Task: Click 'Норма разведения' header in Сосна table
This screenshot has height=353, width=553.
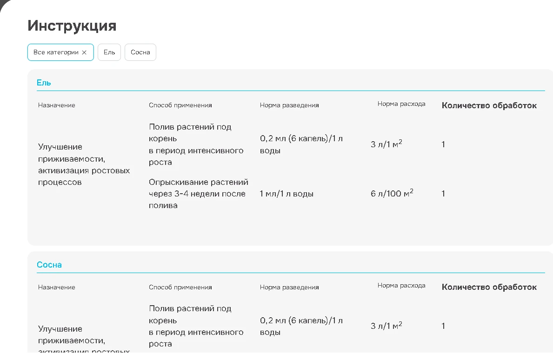Action: click(x=289, y=288)
